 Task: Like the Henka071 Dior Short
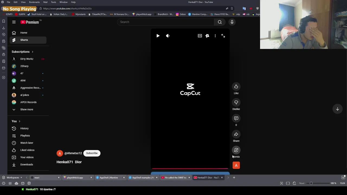(x=236, y=86)
